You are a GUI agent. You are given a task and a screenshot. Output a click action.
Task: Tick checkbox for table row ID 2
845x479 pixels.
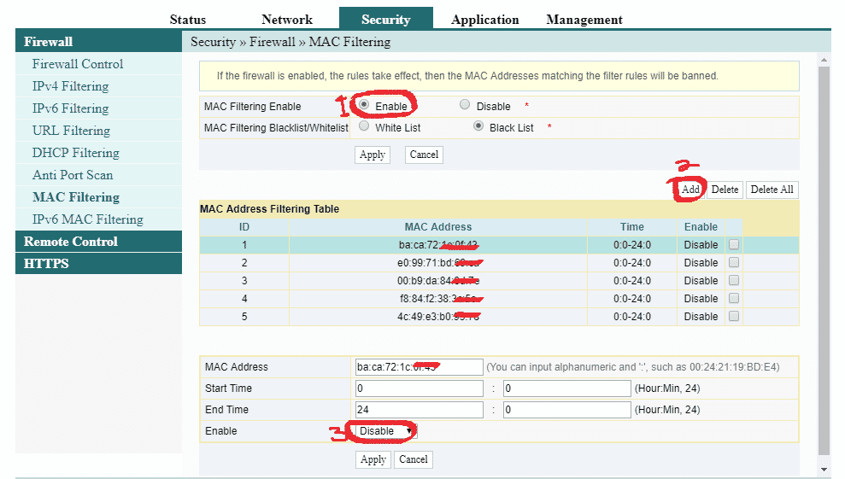coord(734,262)
